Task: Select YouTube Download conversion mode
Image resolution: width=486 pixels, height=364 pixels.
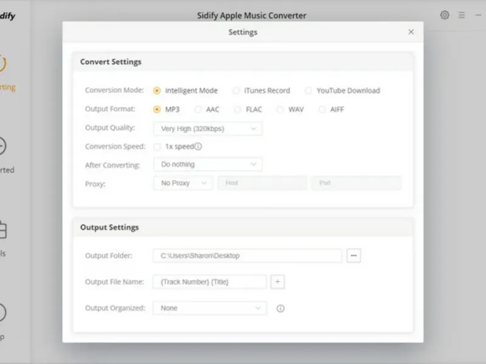Action: (x=309, y=90)
